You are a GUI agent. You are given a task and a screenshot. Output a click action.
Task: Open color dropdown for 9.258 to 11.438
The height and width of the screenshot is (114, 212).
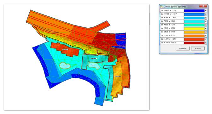(x=206, y=18)
